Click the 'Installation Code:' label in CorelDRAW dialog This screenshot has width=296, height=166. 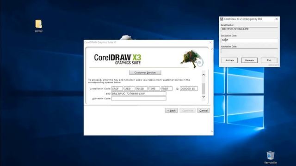coord(100,89)
